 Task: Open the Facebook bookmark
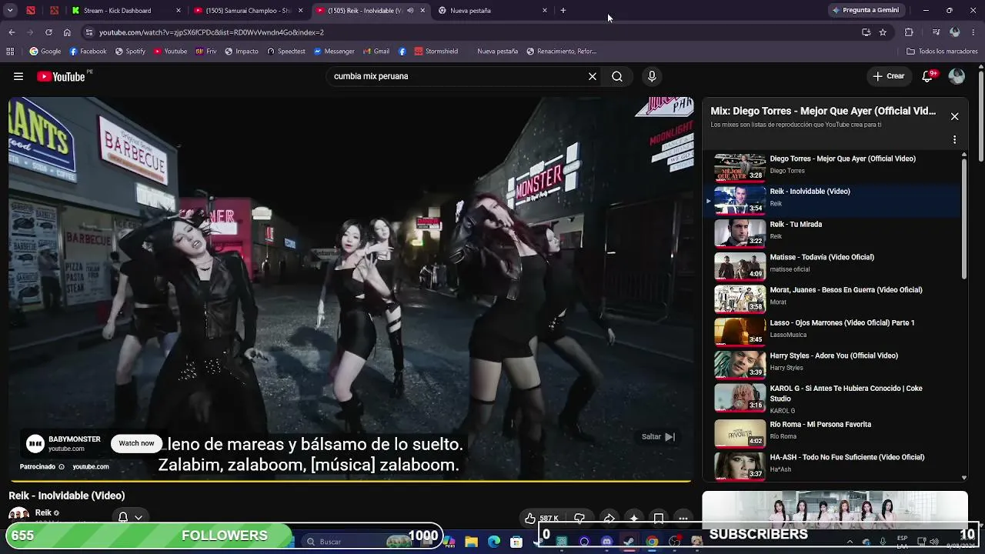coord(88,52)
